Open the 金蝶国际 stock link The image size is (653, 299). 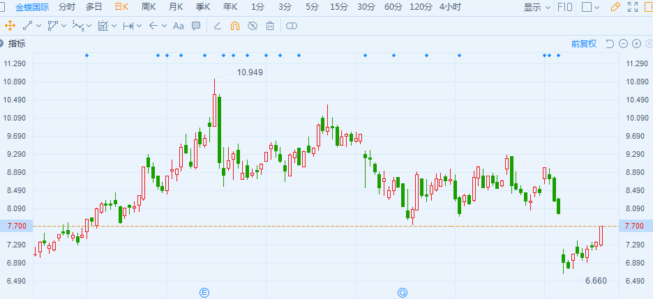(x=31, y=7)
